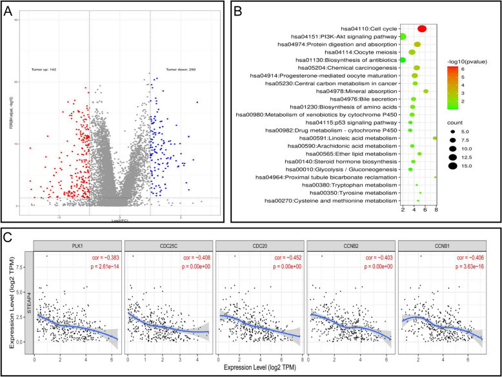Screen dimensions: 502x377
Task: Select 'hsa00980:Metabolism of xenobiotics by cytochrome P450'
Action: [x=317, y=115]
